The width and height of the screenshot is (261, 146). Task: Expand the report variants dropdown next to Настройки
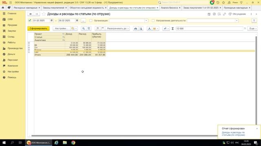tap(74, 28)
